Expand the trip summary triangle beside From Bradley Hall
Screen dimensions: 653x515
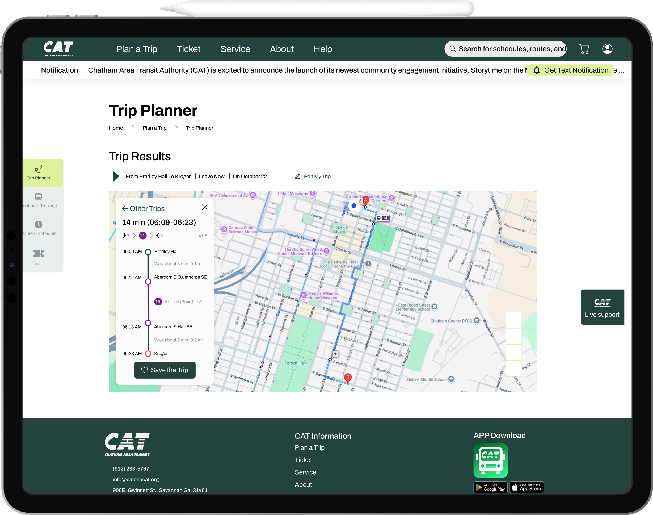coord(116,176)
